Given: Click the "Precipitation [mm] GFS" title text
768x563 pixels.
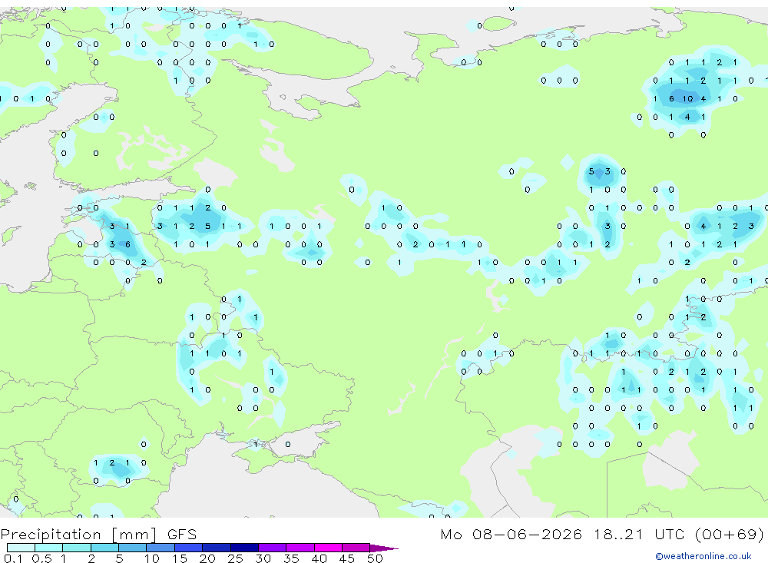Looking at the screenshot, I should (98, 534).
